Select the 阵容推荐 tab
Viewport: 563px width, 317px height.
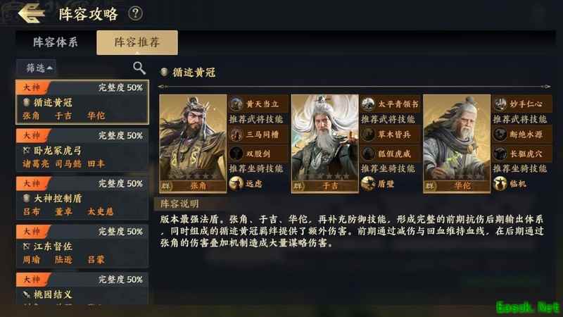(137, 42)
